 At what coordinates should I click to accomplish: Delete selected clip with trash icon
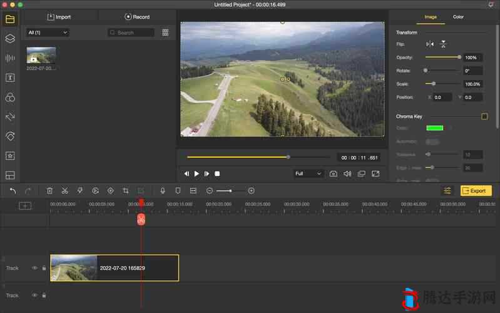[49, 191]
